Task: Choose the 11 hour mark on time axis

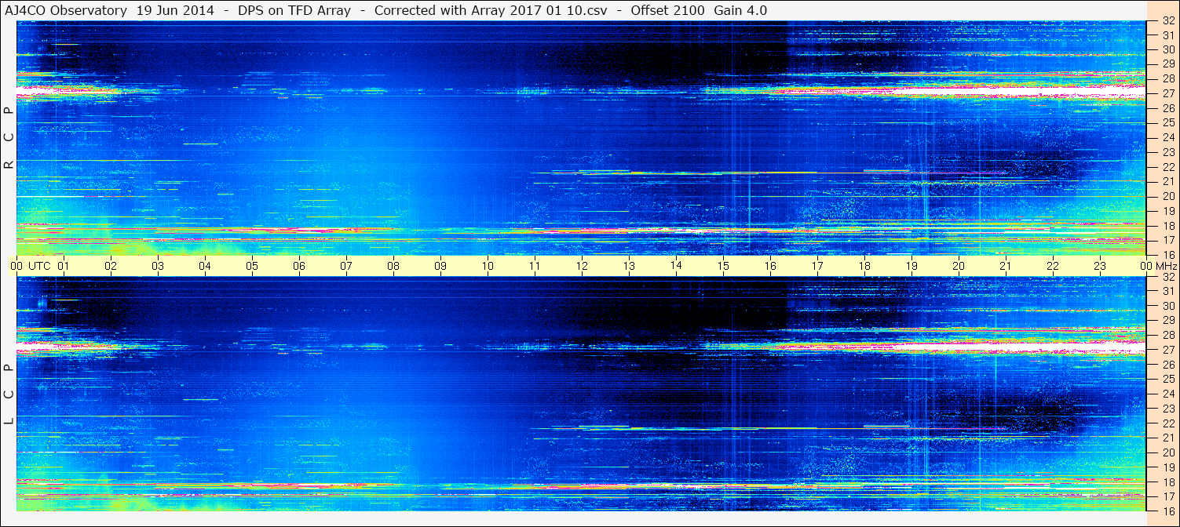Action: 535,266
